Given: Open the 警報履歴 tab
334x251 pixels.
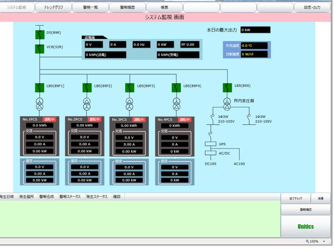Looking at the screenshot, I should pyautogui.click(x=127, y=7).
